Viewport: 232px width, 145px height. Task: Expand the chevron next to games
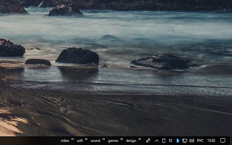pyautogui.click(x=122, y=139)
